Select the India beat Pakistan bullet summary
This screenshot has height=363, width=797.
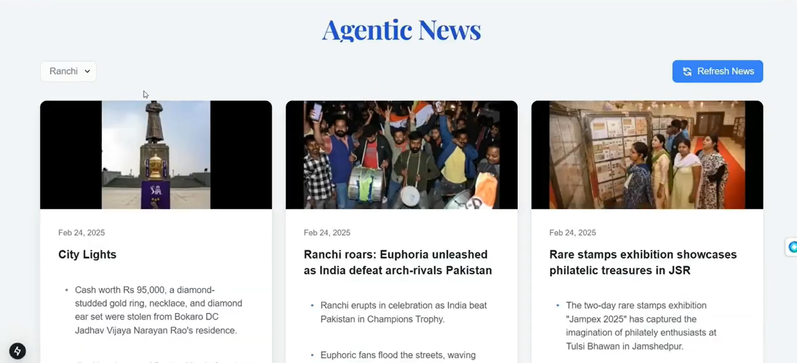(403, 312)
